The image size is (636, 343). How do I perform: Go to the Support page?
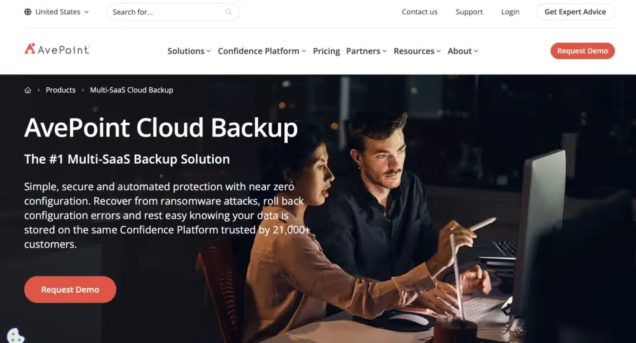469,12
